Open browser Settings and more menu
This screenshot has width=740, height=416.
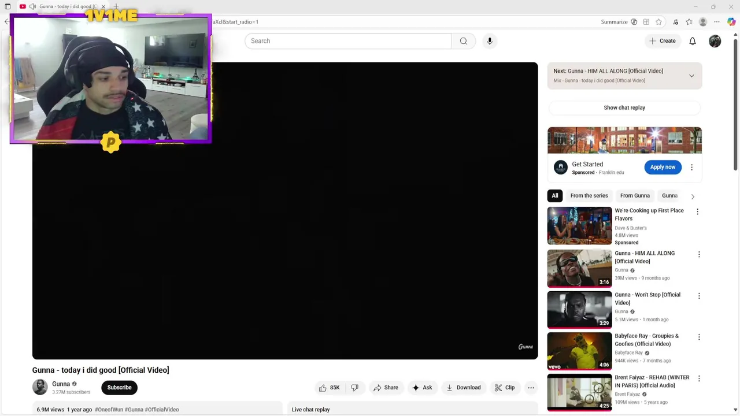pos(717,22)
